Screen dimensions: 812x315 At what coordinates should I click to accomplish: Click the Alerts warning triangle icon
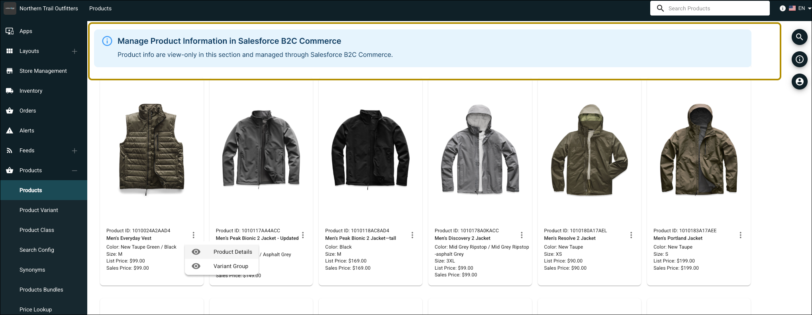pos(10,130)
